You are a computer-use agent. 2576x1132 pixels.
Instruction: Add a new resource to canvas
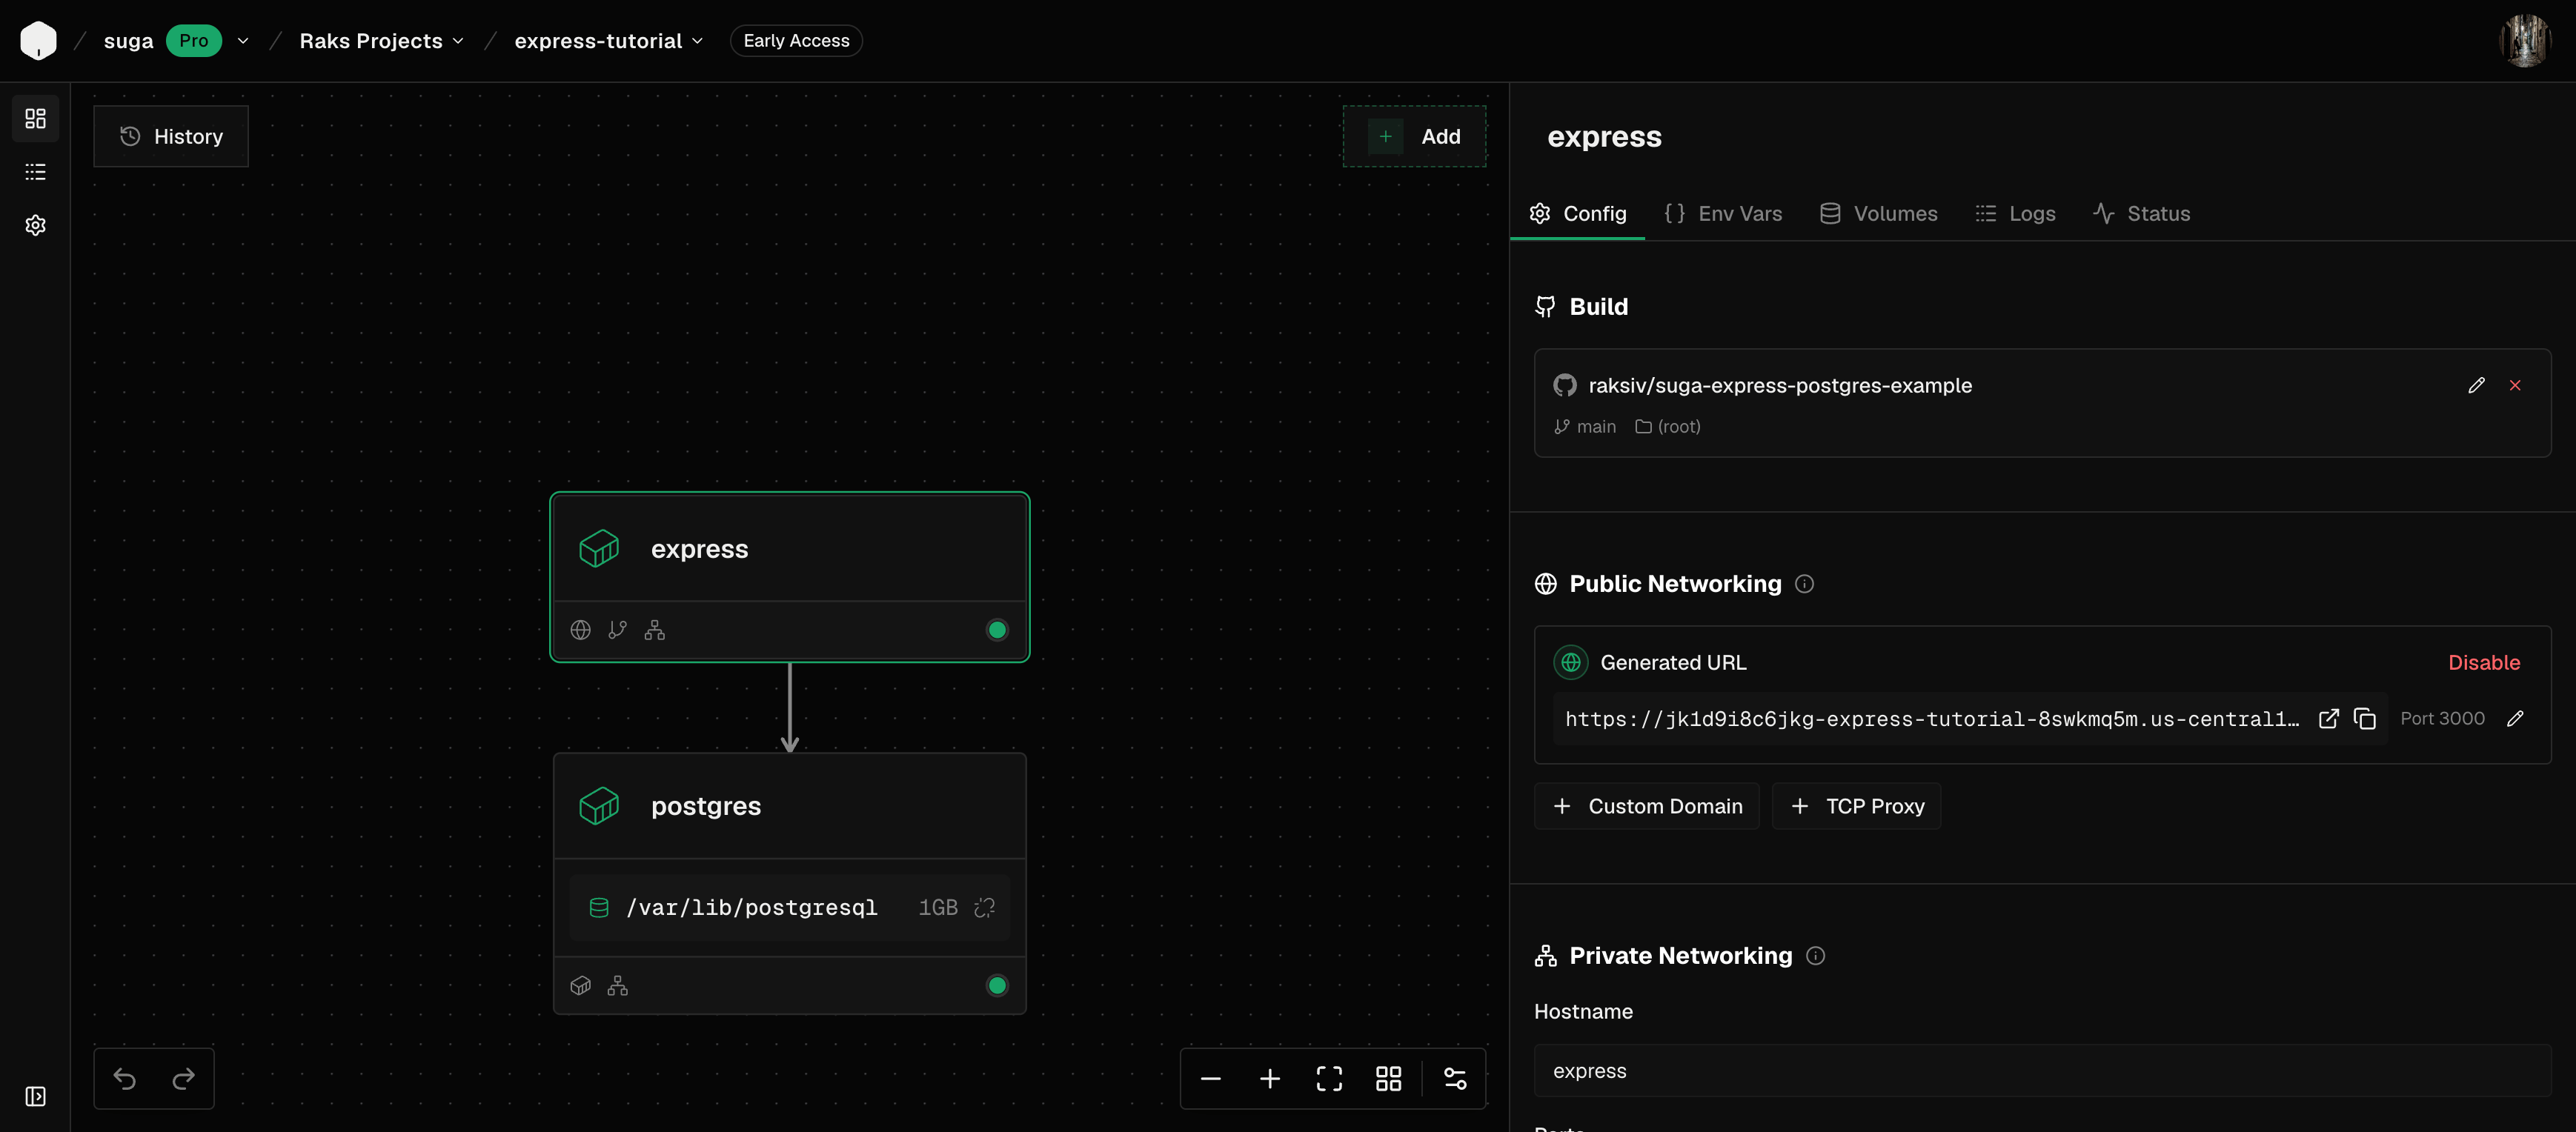(1414, 136)
